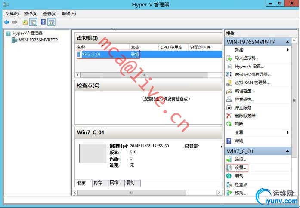Click the 状态 column header
Image resolution: width=300 pixels, height=208 pixels.
point(144,47)
